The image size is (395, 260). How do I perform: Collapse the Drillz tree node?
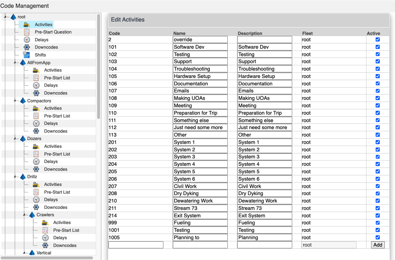(x=15, y=176)
